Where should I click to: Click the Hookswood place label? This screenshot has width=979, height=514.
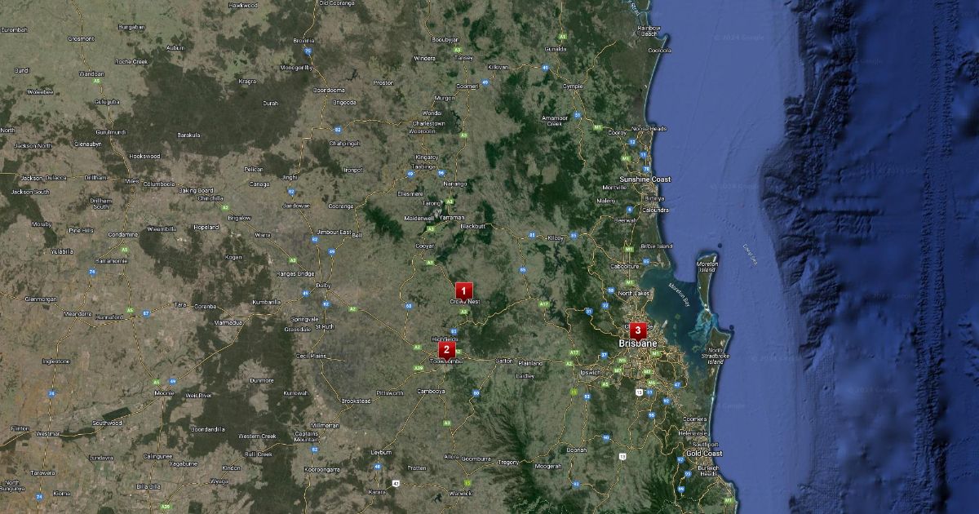144,155
